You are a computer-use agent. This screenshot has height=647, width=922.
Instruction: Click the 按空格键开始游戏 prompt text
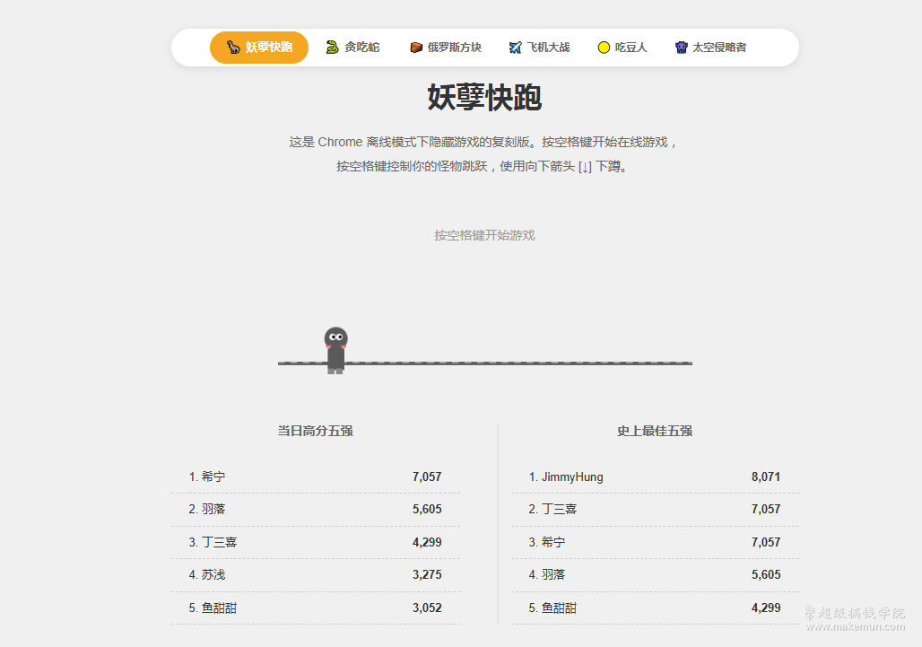[x=484, y=235]
